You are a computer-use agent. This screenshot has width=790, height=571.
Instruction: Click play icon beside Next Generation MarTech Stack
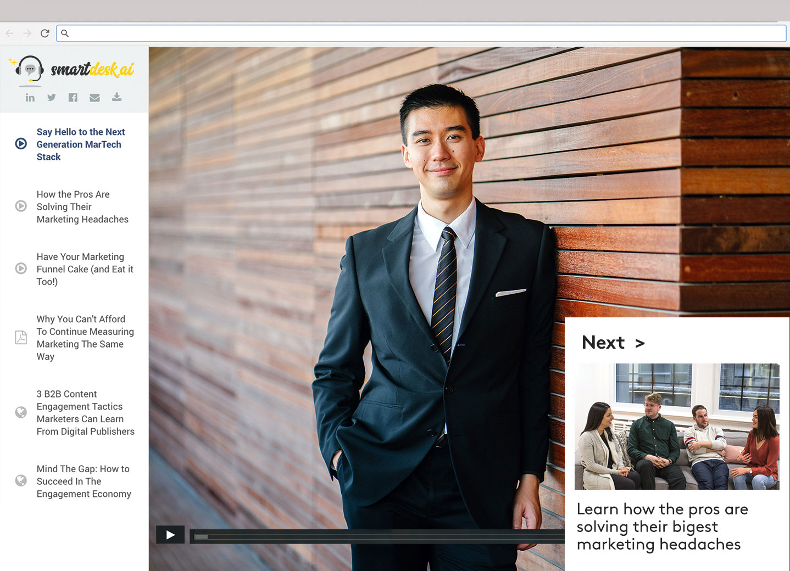point(21,144)
